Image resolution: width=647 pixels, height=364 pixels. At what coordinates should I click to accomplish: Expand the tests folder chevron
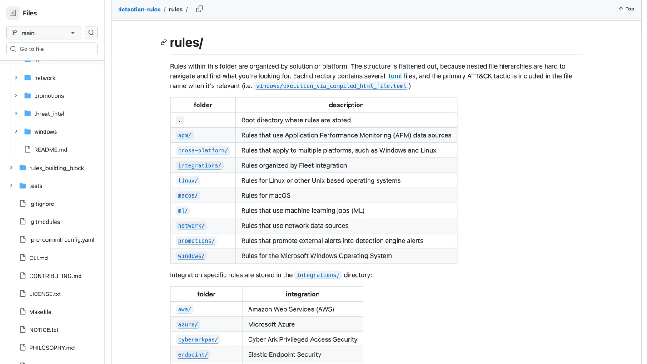tap(11, 186)
